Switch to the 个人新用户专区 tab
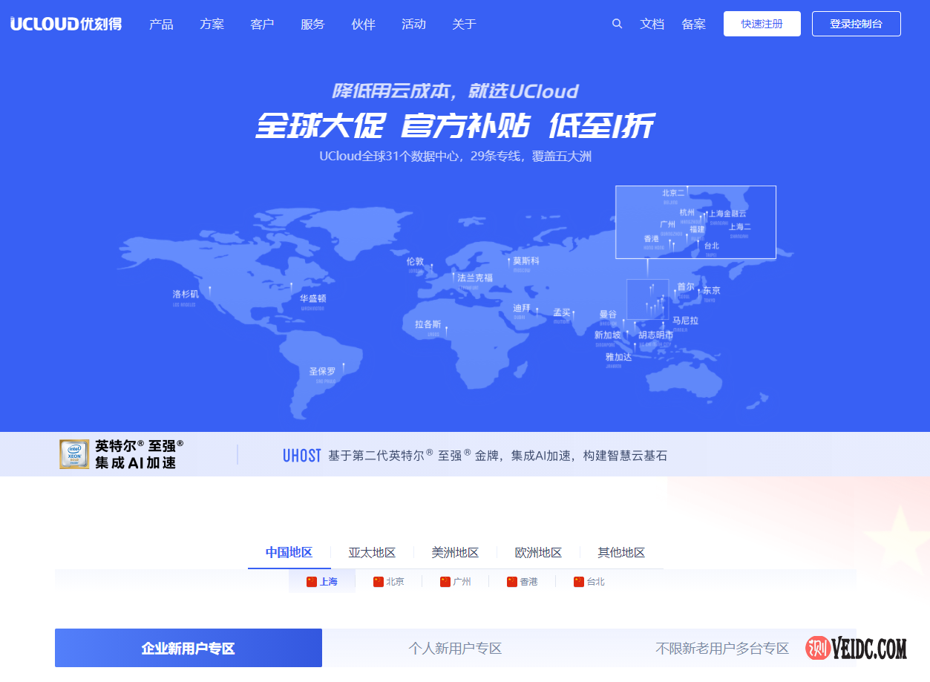Image resolution: width=930 pixels, height=682 pixels. coord(455,648)
